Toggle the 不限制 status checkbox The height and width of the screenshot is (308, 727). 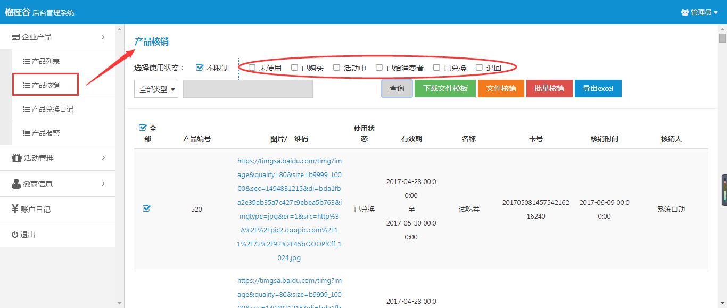click(x=200, y=68)
